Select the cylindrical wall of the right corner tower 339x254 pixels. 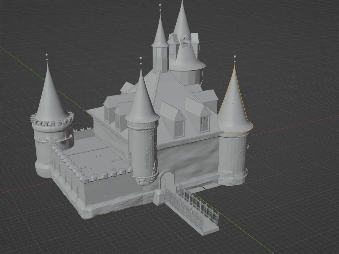(x=233, y=158)
